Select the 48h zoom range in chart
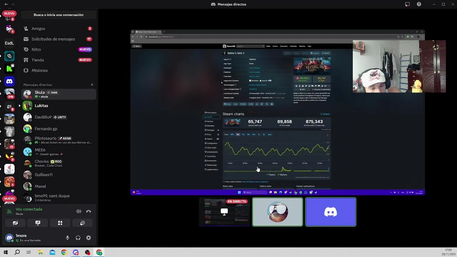This screenshot has width=457, height=257. [x=232, y=135]
